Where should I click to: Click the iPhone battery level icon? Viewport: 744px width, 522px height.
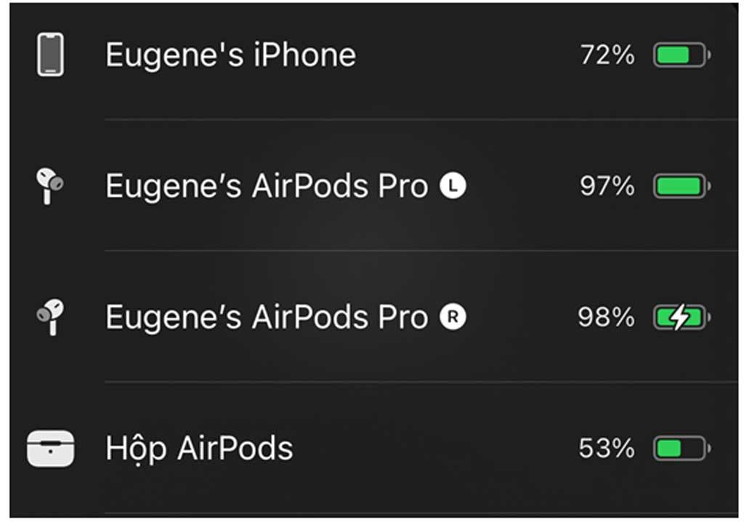(682, 55)
